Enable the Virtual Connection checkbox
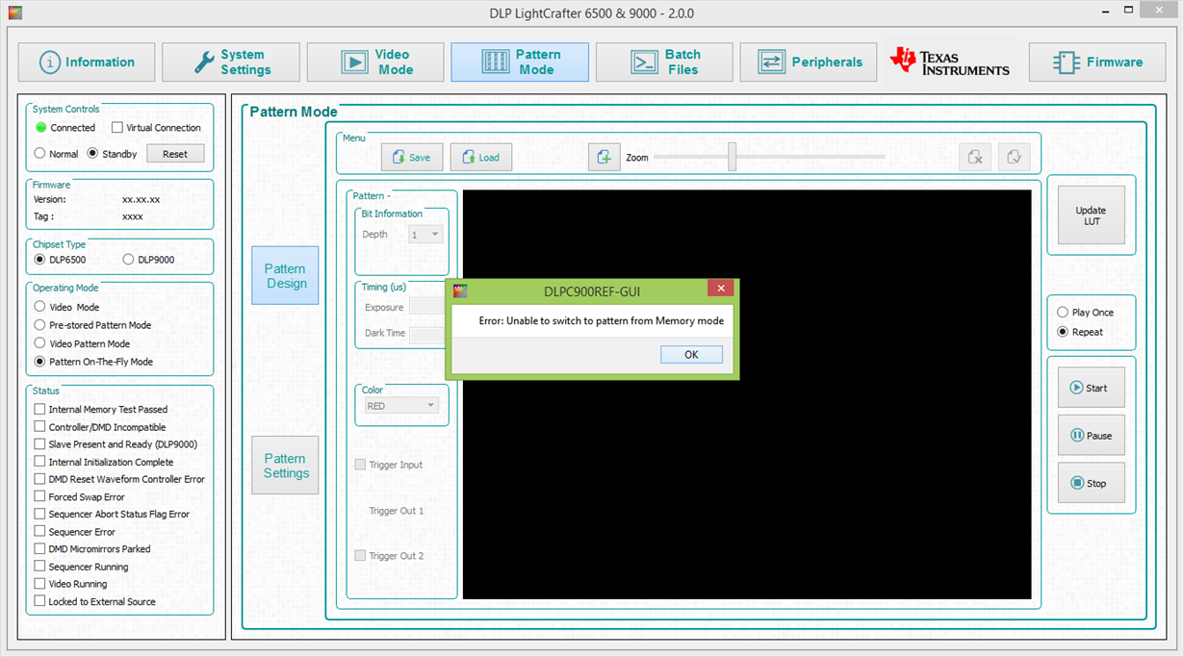The height and width of the screenshot is (657, 1184). click(x=117, y=128)
